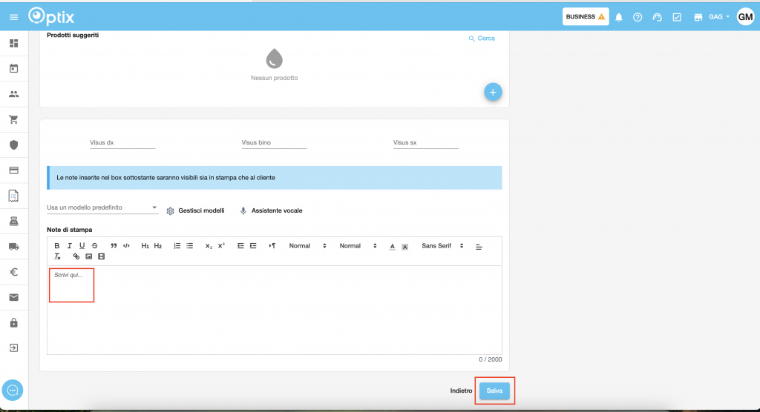Open the notifications bell
760x412 pixels.
pos(619,17)
